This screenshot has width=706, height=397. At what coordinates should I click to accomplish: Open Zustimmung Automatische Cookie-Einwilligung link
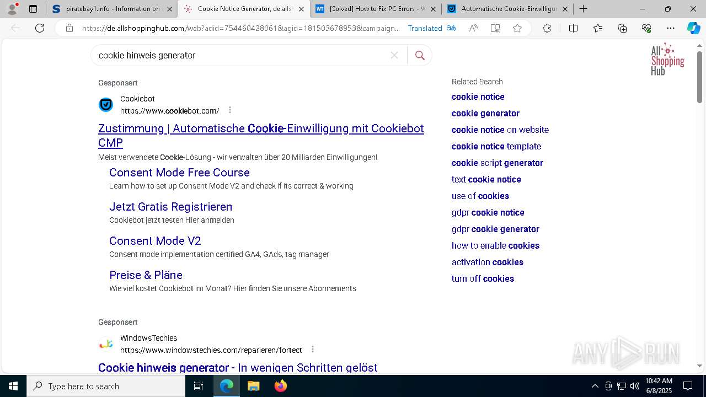pos(261,135)
